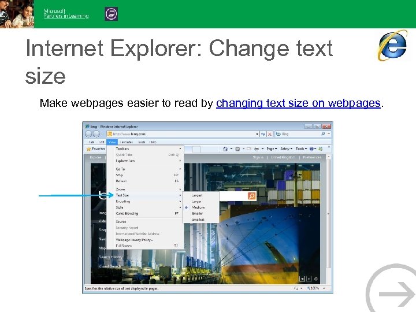Open the Page dropdown in command bar
Image resolution: width=416 pixels, height=312 pixels.
(272, 149)
